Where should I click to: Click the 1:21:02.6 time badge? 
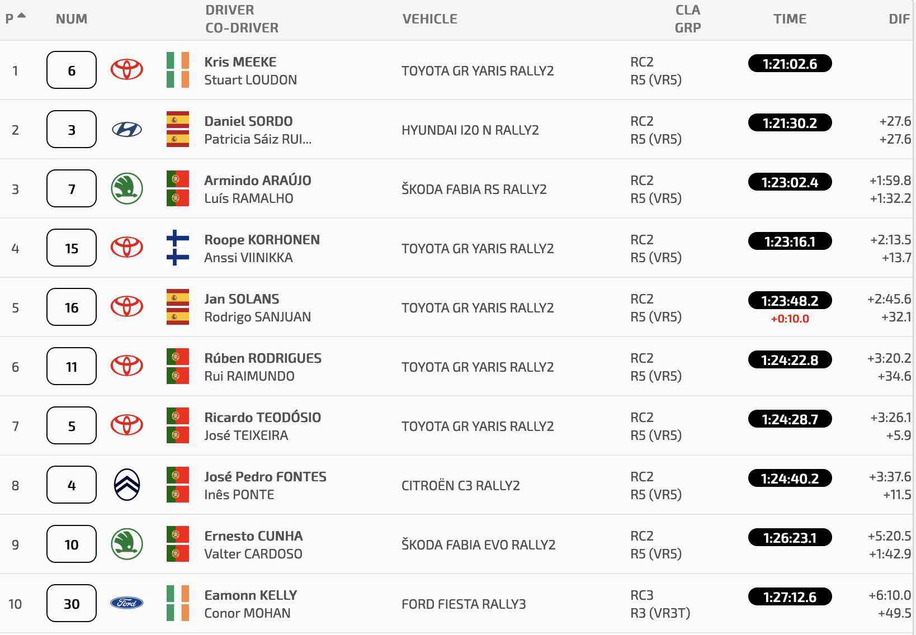(x=790, y=64)
